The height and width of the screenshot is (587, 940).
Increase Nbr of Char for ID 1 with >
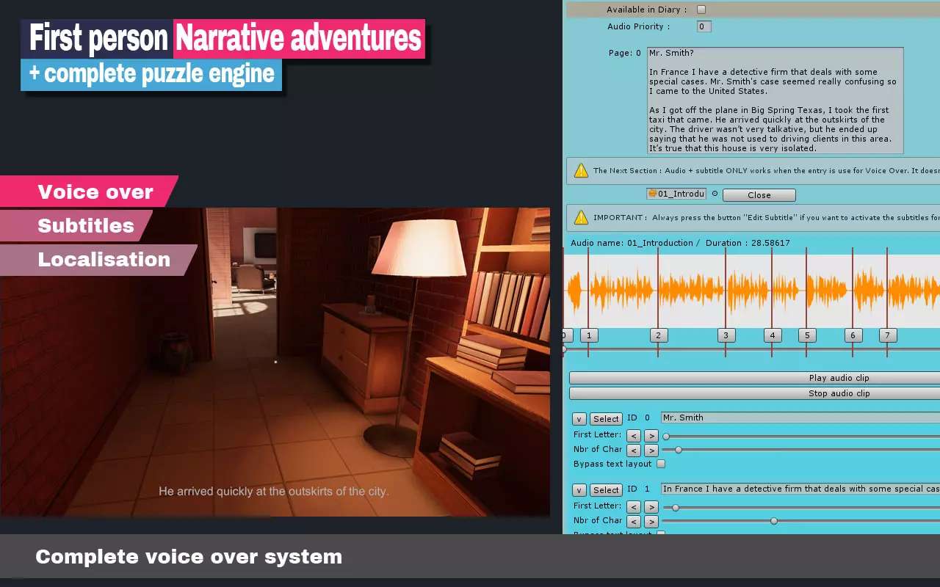coord(651,522)
